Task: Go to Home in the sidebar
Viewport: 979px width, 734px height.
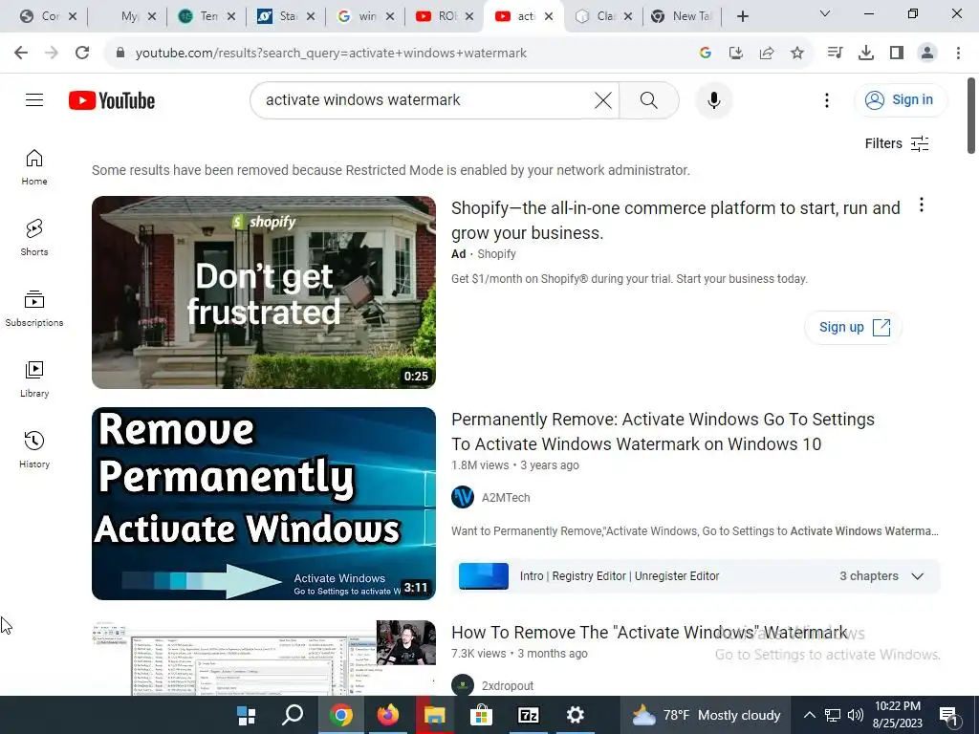Action: (34, 167)
